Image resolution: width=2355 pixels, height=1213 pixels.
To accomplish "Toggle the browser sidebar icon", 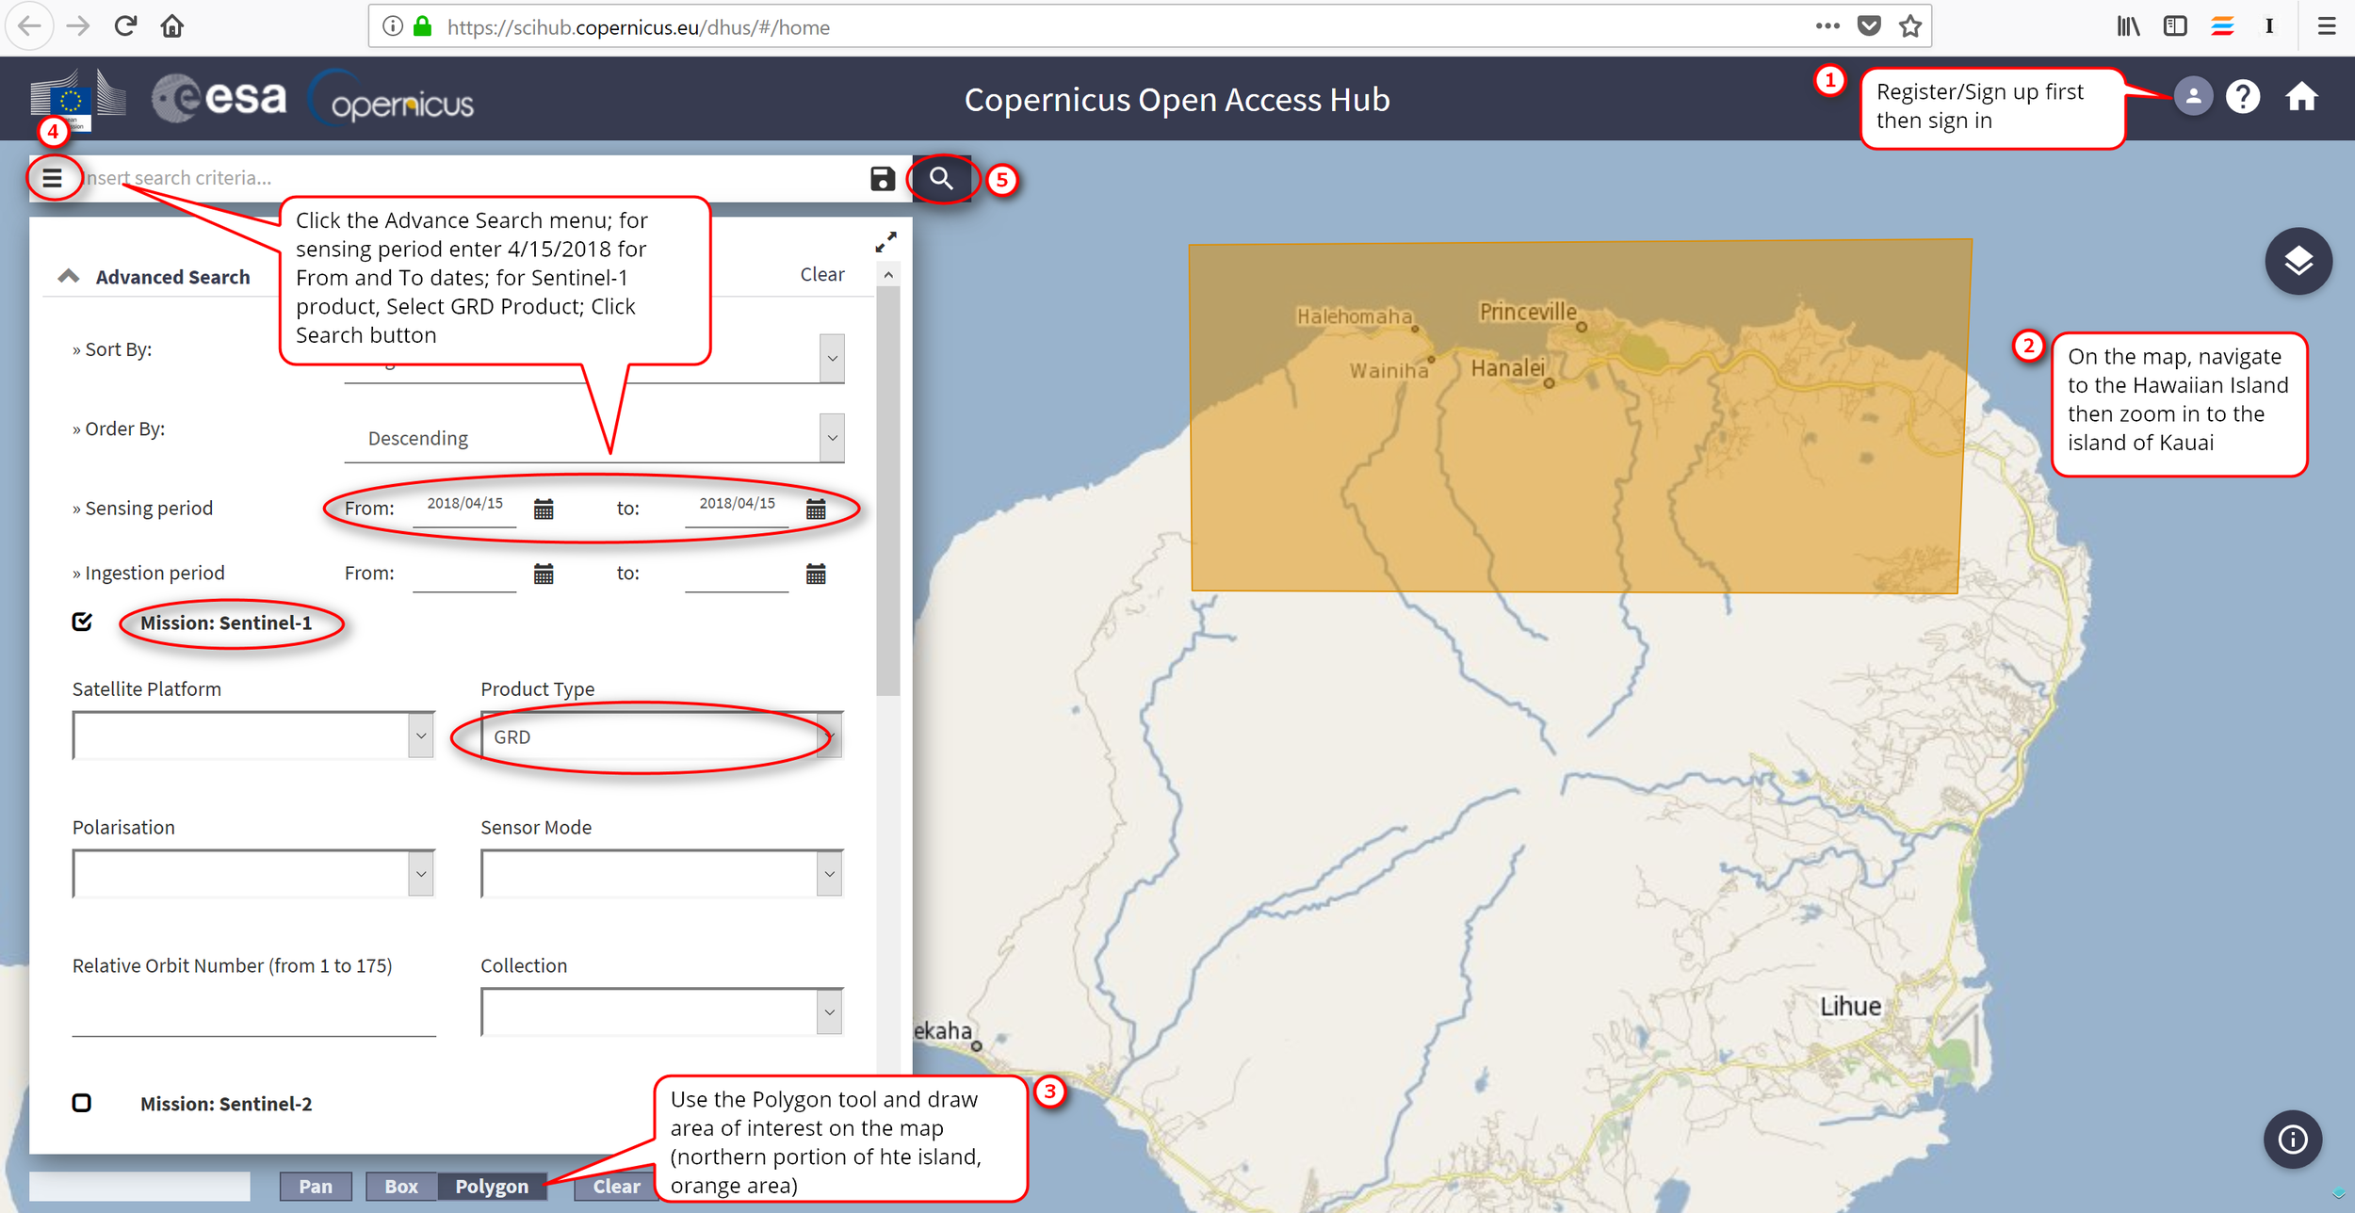I will [x=2175, y=26].
